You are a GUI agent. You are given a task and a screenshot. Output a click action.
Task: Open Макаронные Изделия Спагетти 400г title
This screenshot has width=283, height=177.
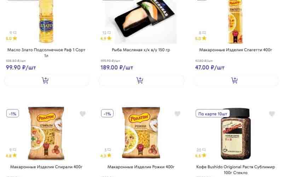(x=235, y=50)
